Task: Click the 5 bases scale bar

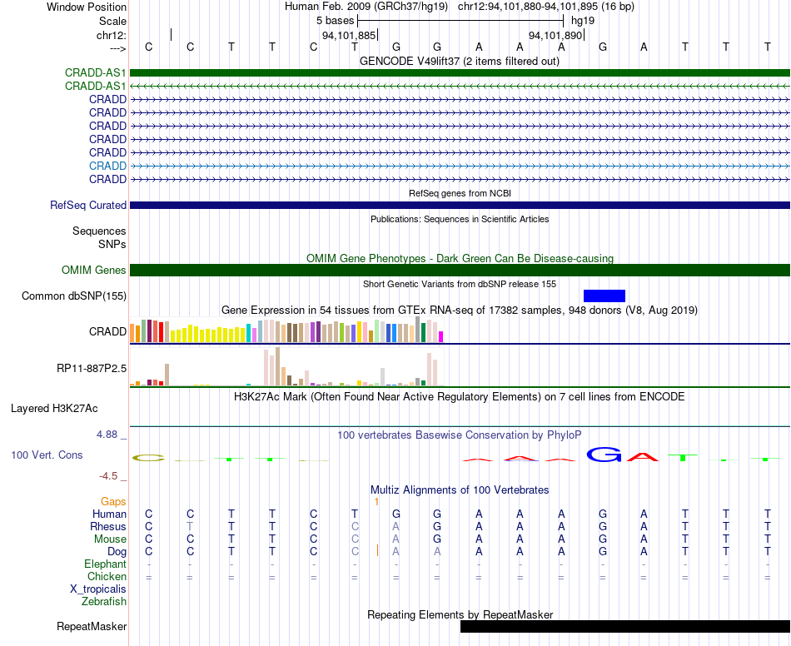Action: coord(460,21)
